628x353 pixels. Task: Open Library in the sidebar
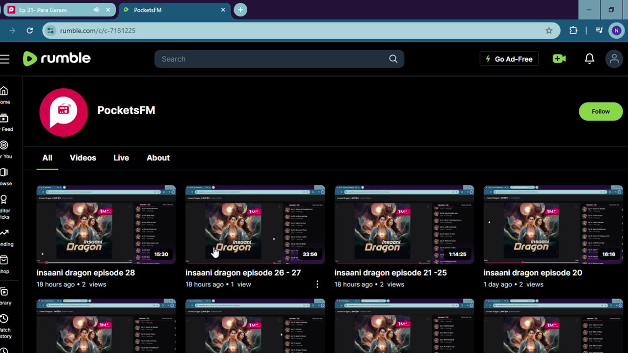tap(5, 296)
